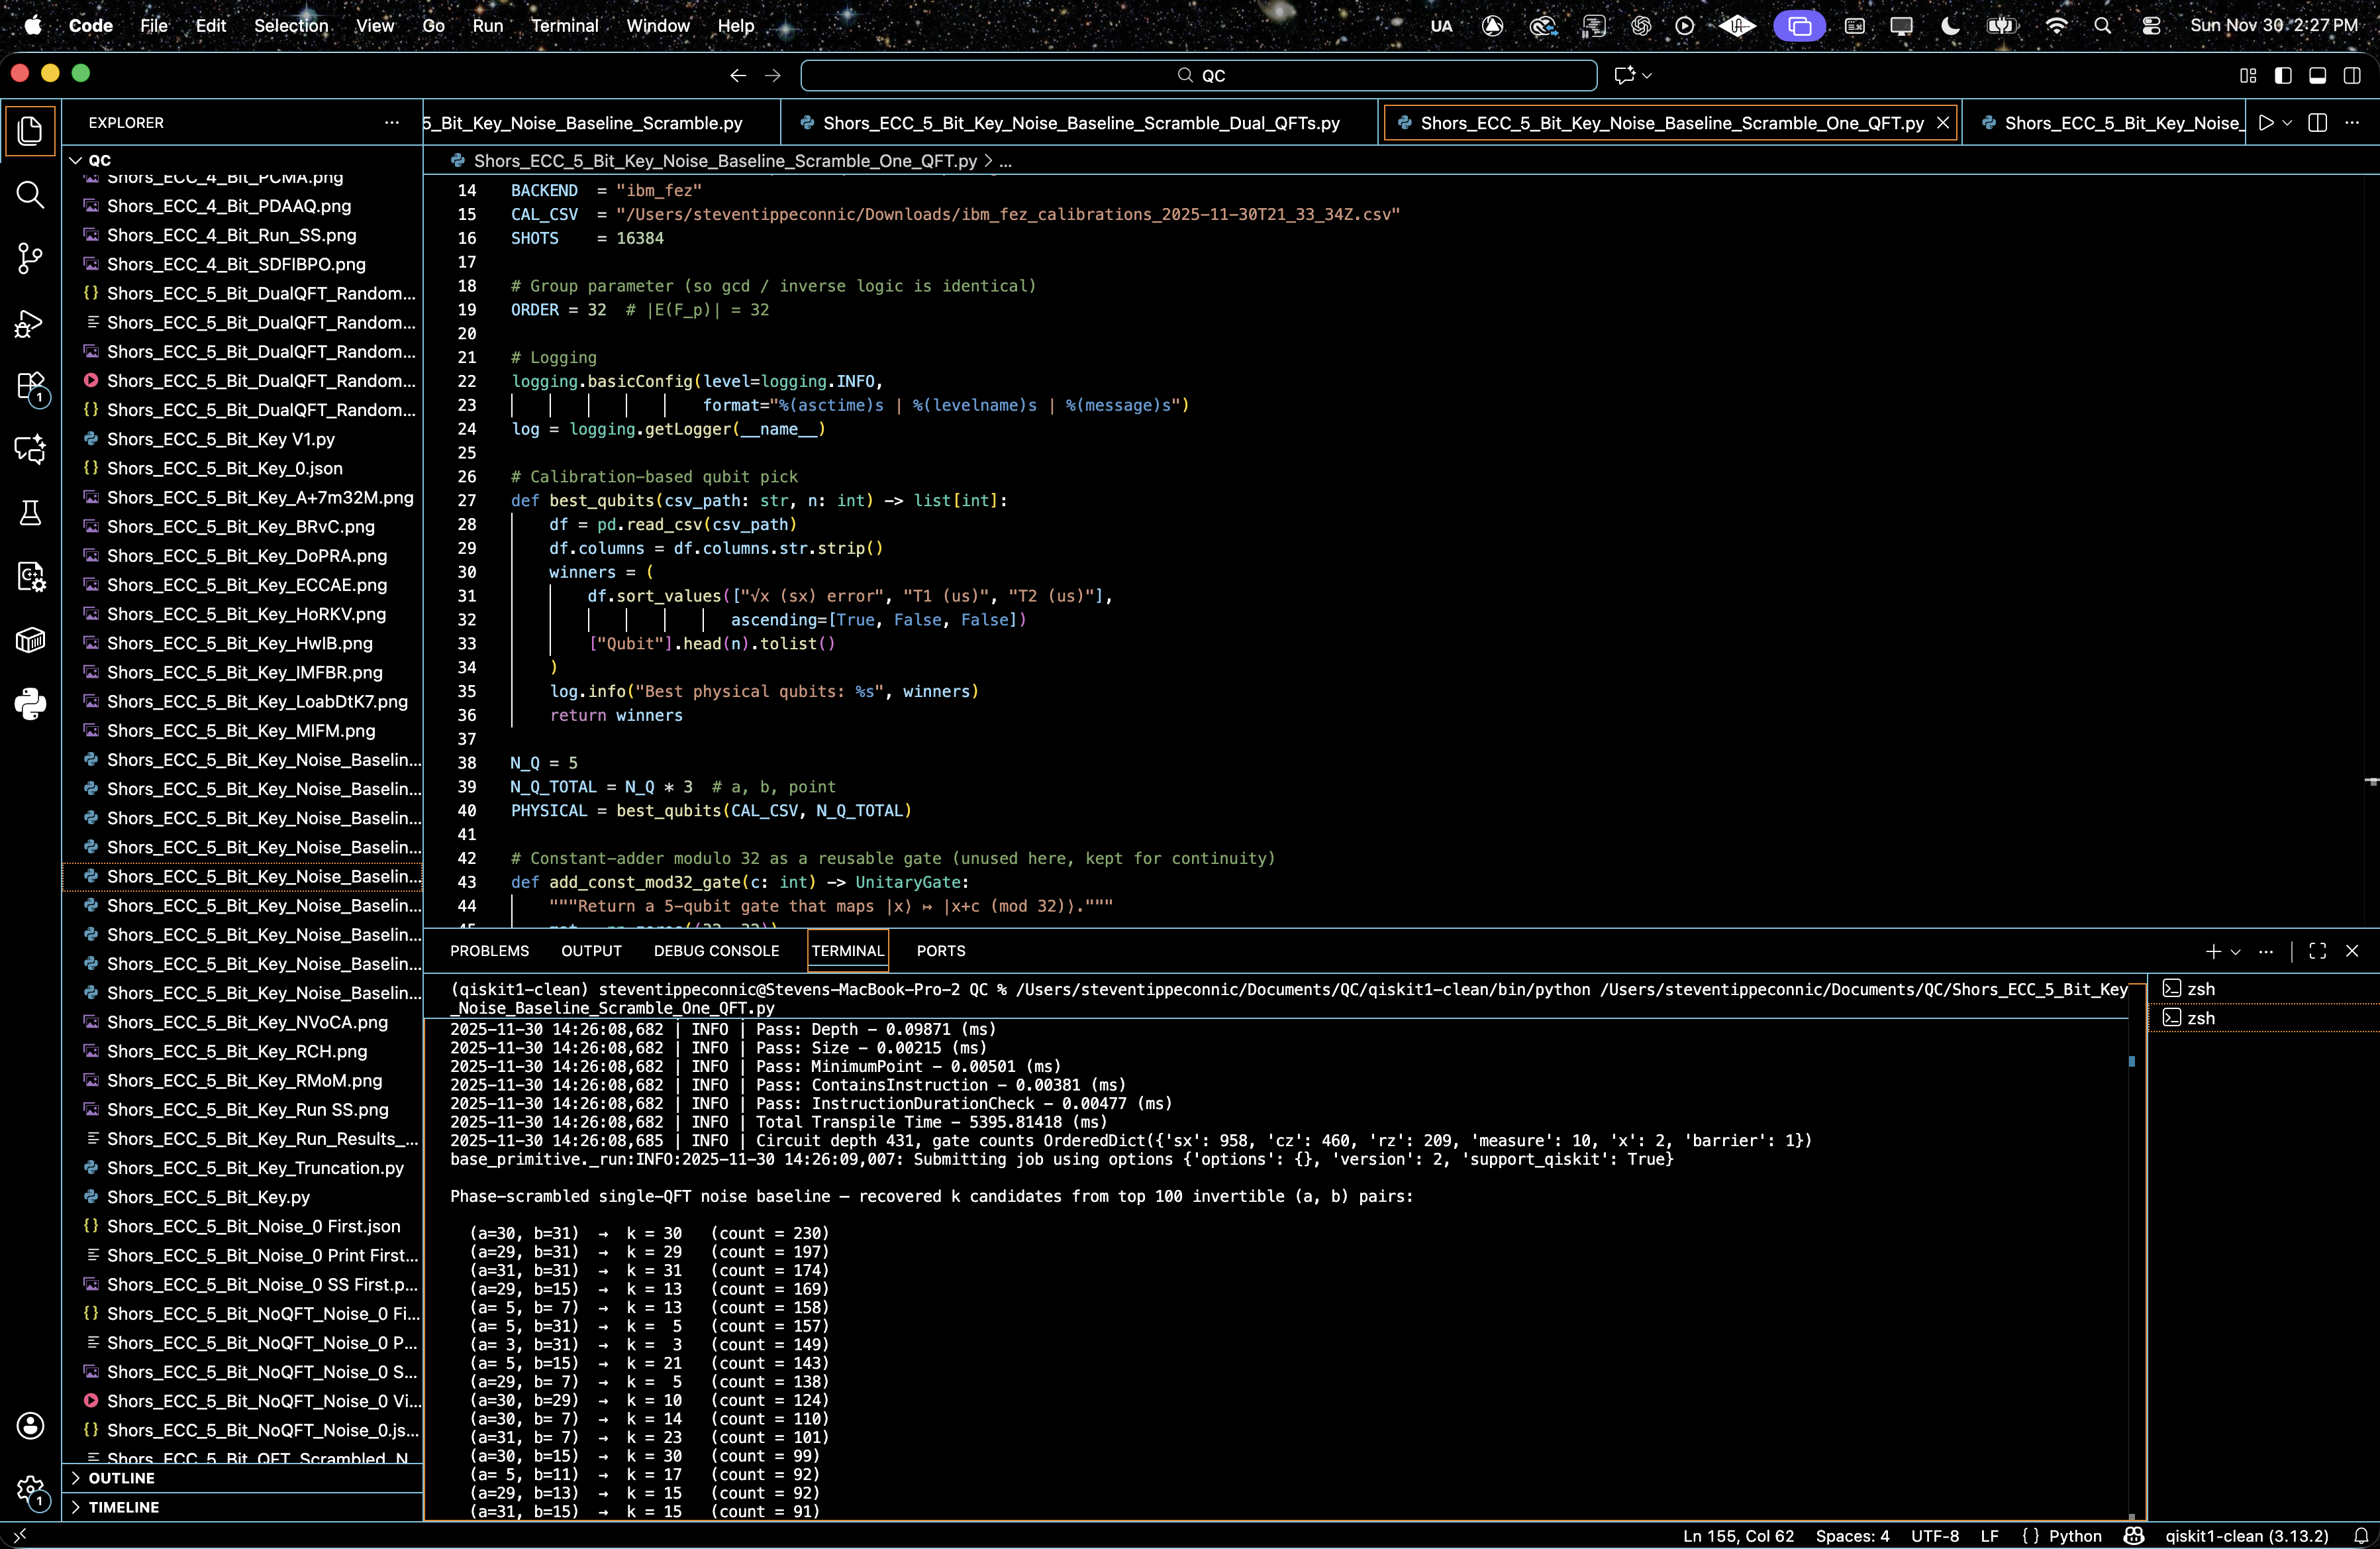Image resolution: width=2380 pixels, height=1549 pixels.
Task: Open the Terminal menu in menu bar
Action: [x=564, y=26]
